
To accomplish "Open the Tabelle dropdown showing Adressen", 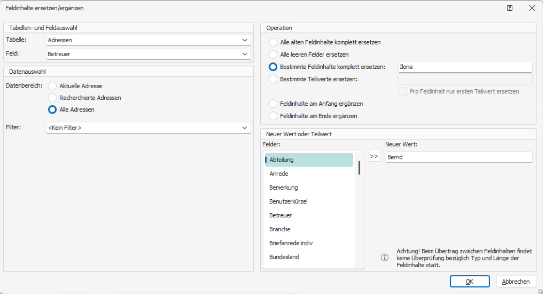I will point(148,40).
